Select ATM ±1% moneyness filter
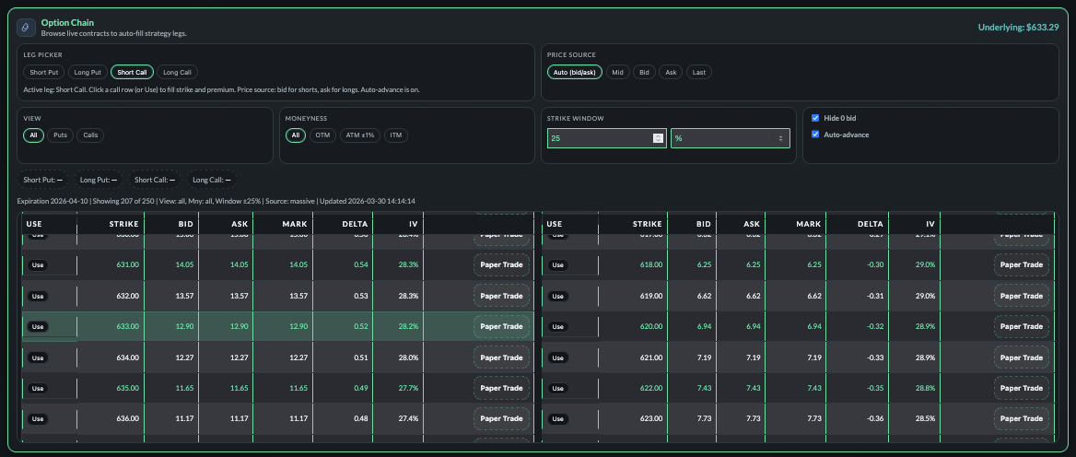This screenshot has width=1076, height=457. pyautogui.click(x=361, y=135)
